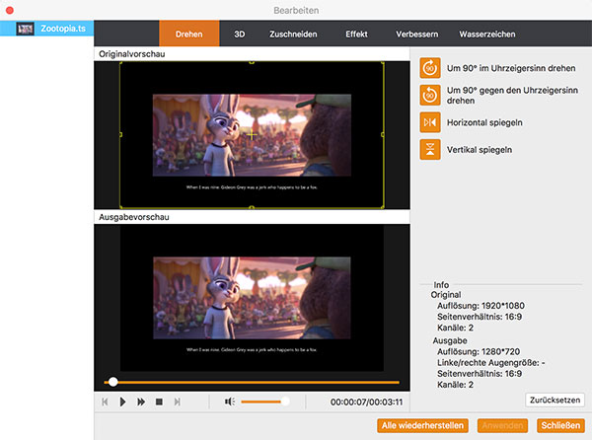Fast forward the preview
Image resolution: width=592 pixels, height=440 pixels.
pos(141,402)
